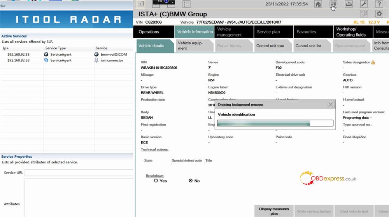Click the Drive type value REAR WHEEL
The height and width of the screenshot is (217, 389).
[152, 92]
